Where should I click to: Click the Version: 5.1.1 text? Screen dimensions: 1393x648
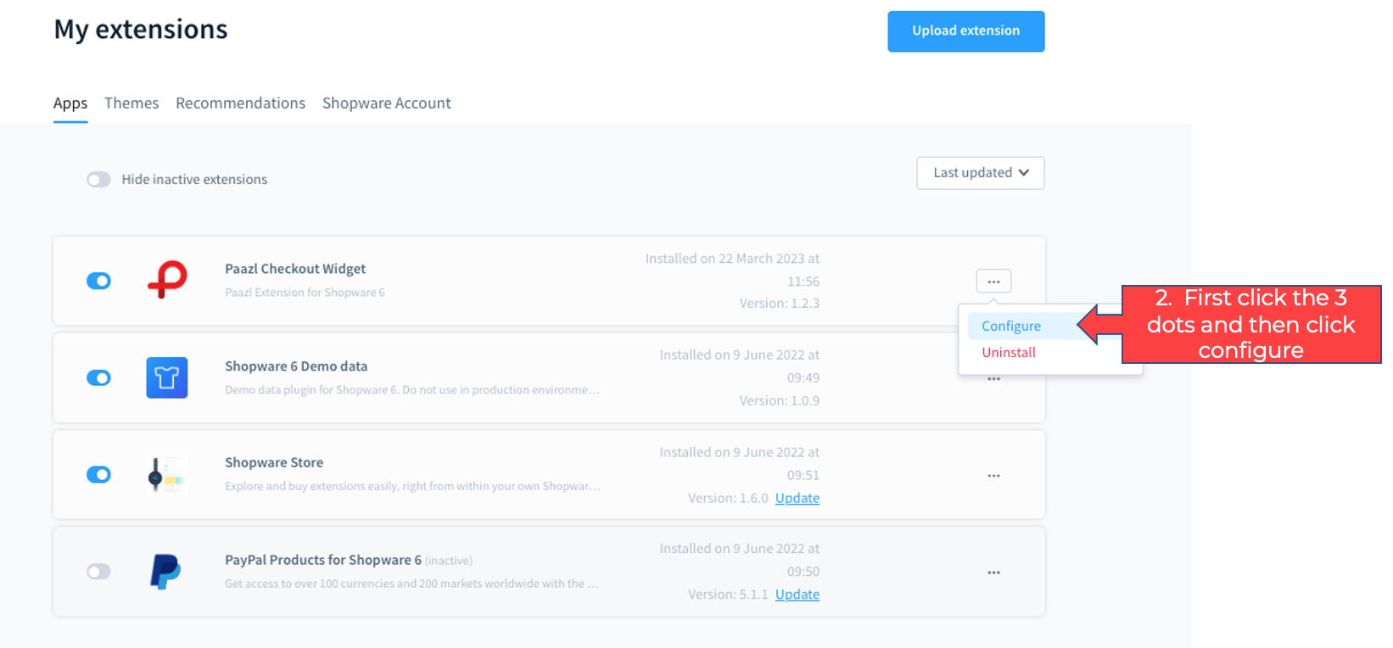(728, 595)
